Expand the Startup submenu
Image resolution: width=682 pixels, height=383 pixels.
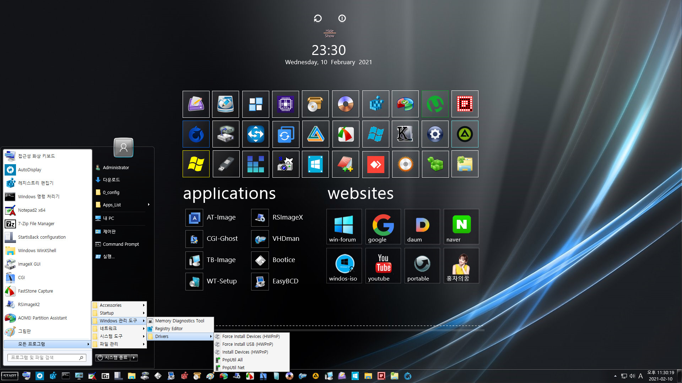119,313
